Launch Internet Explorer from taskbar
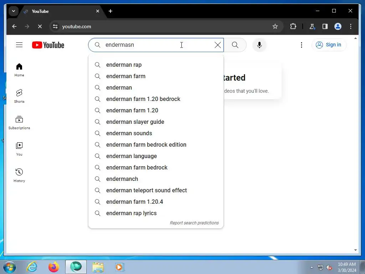The height and width of the screenshot is (274, 365). click(32, 267)
